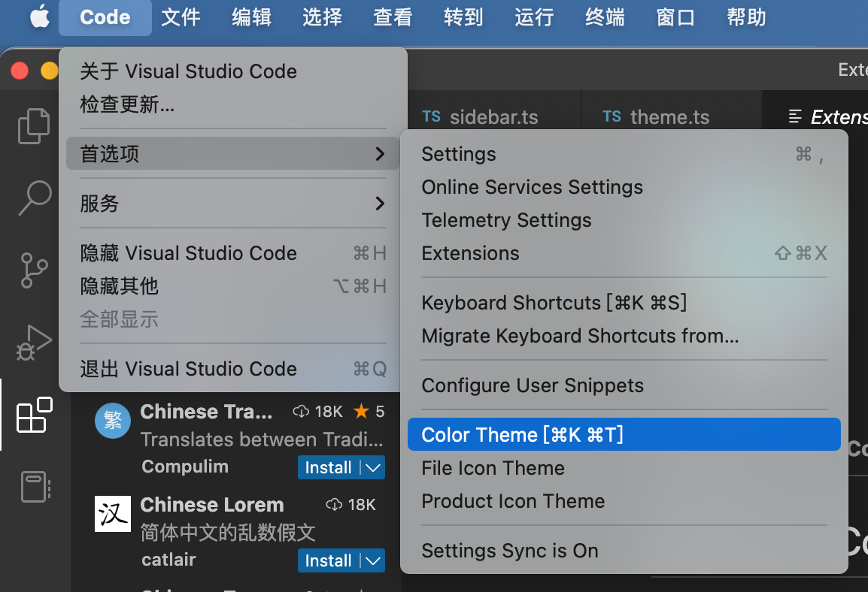Screen dimensions: 868x592
Task: Click the Chinese Tra... extension title
Action: [207, 412]
